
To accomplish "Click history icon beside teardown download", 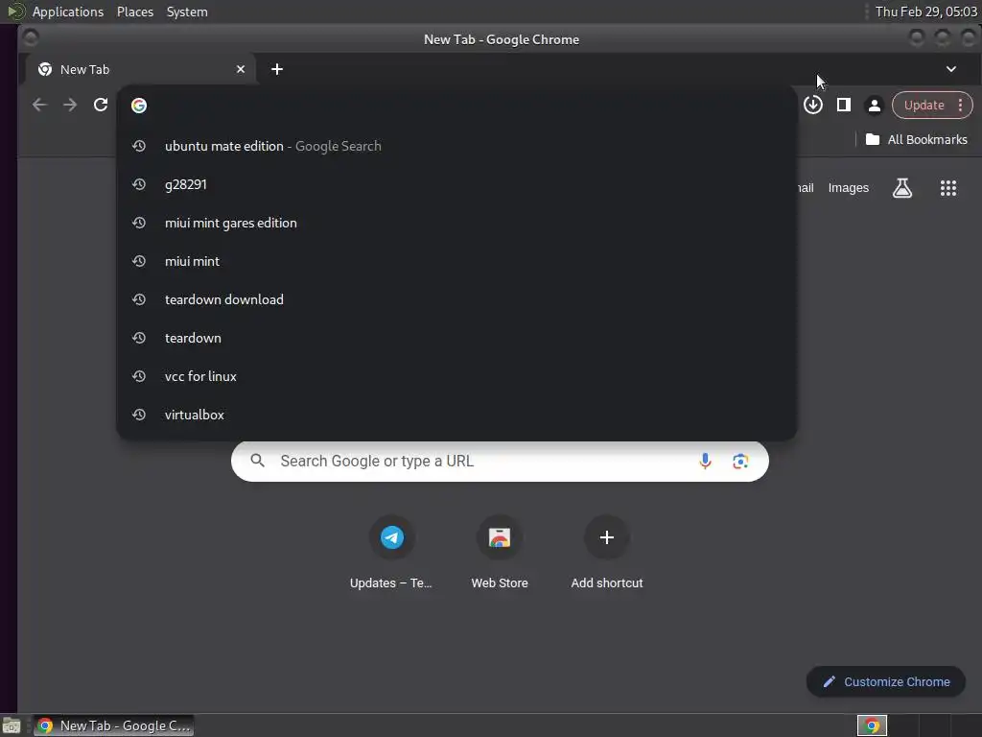I will 139,299.
